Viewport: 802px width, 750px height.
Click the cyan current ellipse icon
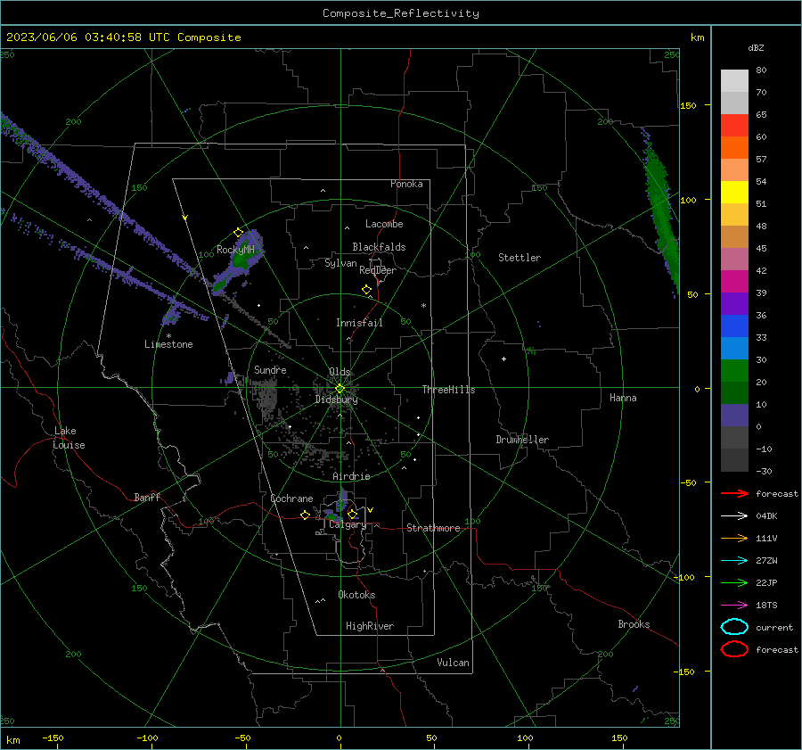pos(734,627)
